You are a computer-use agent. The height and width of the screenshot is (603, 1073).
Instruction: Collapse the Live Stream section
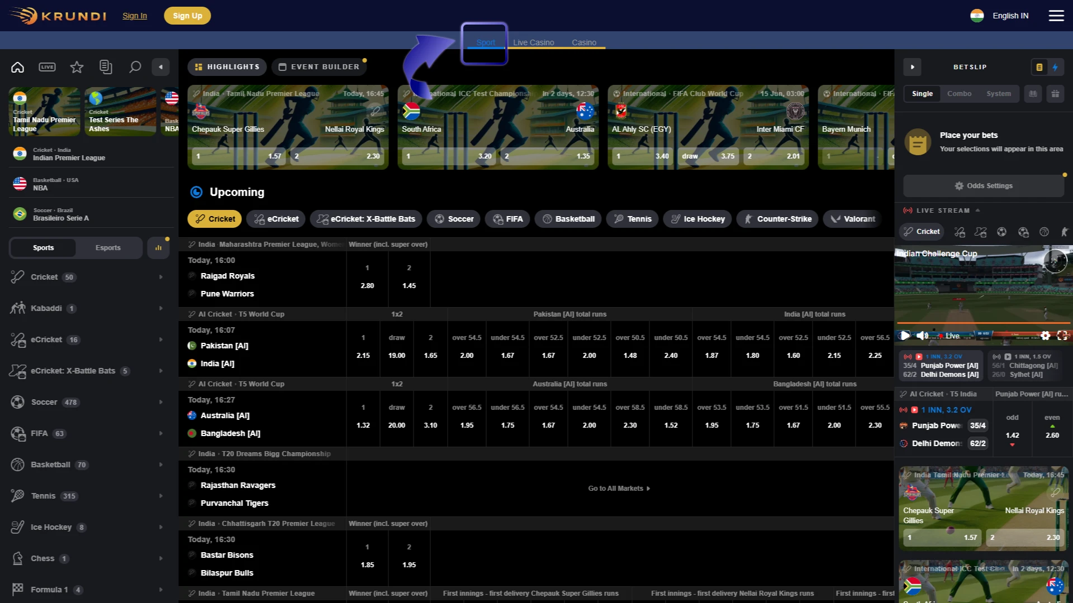tap(977, 210)
